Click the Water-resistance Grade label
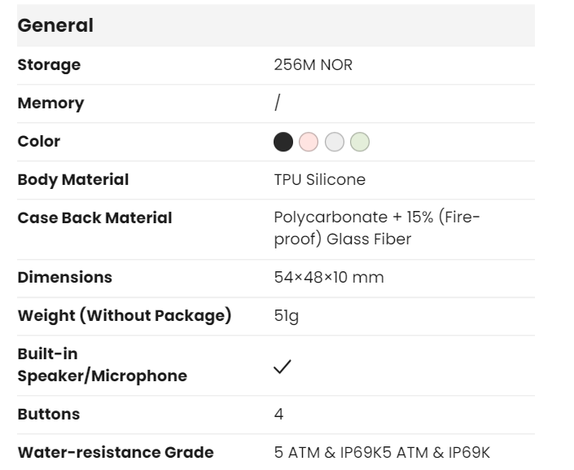The image size is (574, 470). click(x=116, y=453)
